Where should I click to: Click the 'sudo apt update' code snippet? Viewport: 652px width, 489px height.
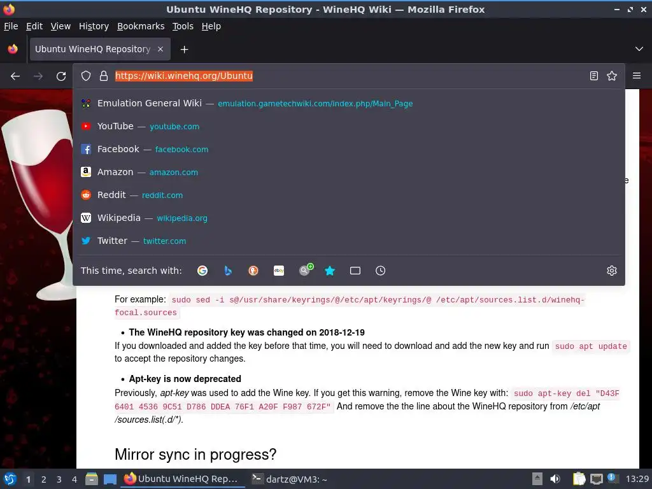coord(591,346)
